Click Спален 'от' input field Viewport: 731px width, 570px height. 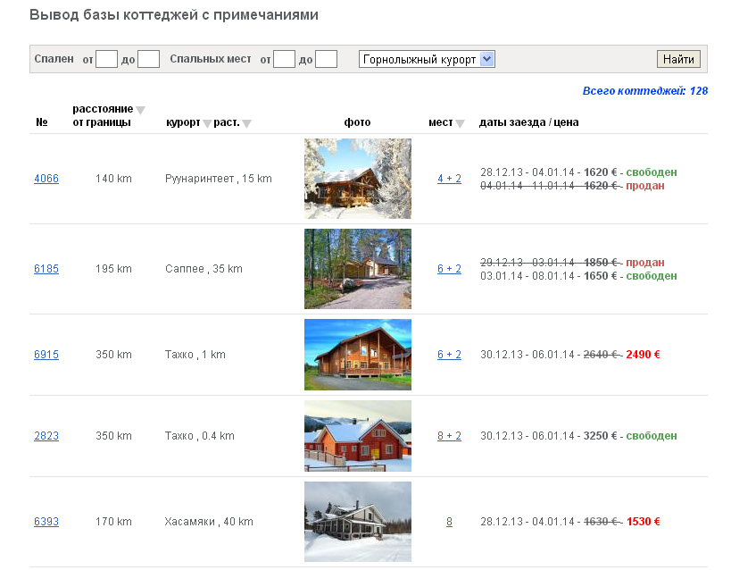(107, 59)
